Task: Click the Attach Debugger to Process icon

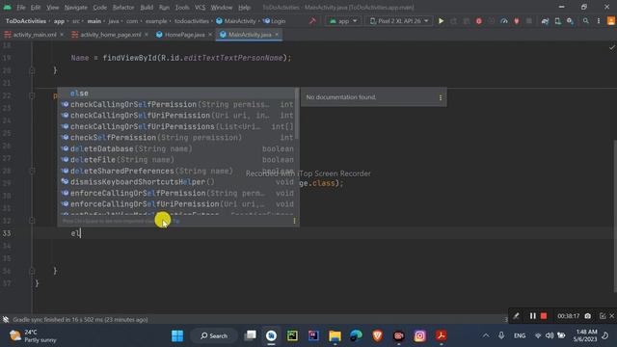Action: click(x=517, y=21)
